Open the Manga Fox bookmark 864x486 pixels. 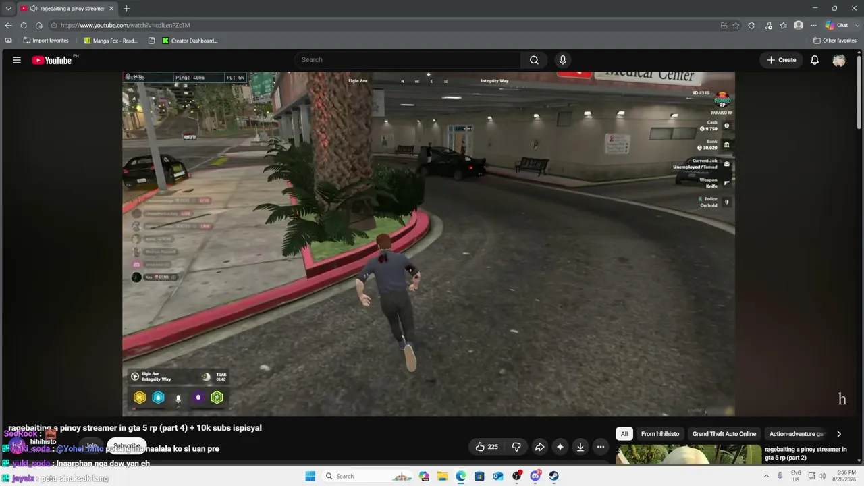pyautogui.click(x=111, y=40)
